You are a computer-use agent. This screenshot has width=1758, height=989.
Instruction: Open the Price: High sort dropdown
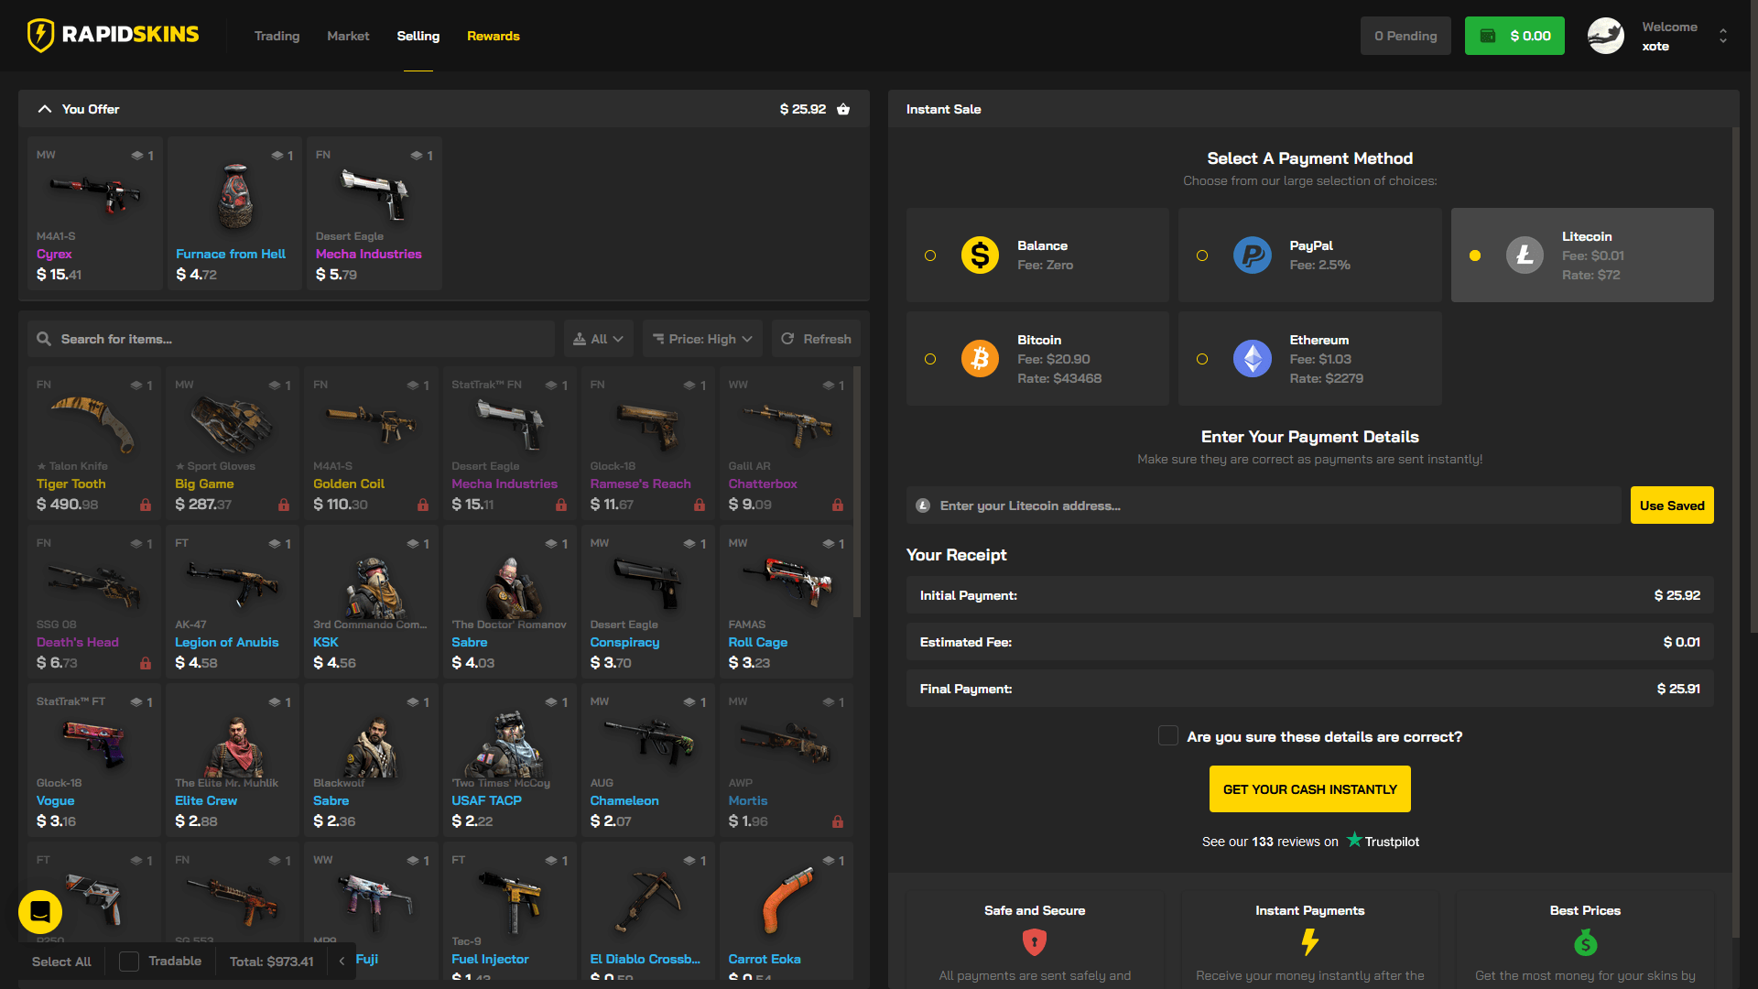(x=701, y=339)
